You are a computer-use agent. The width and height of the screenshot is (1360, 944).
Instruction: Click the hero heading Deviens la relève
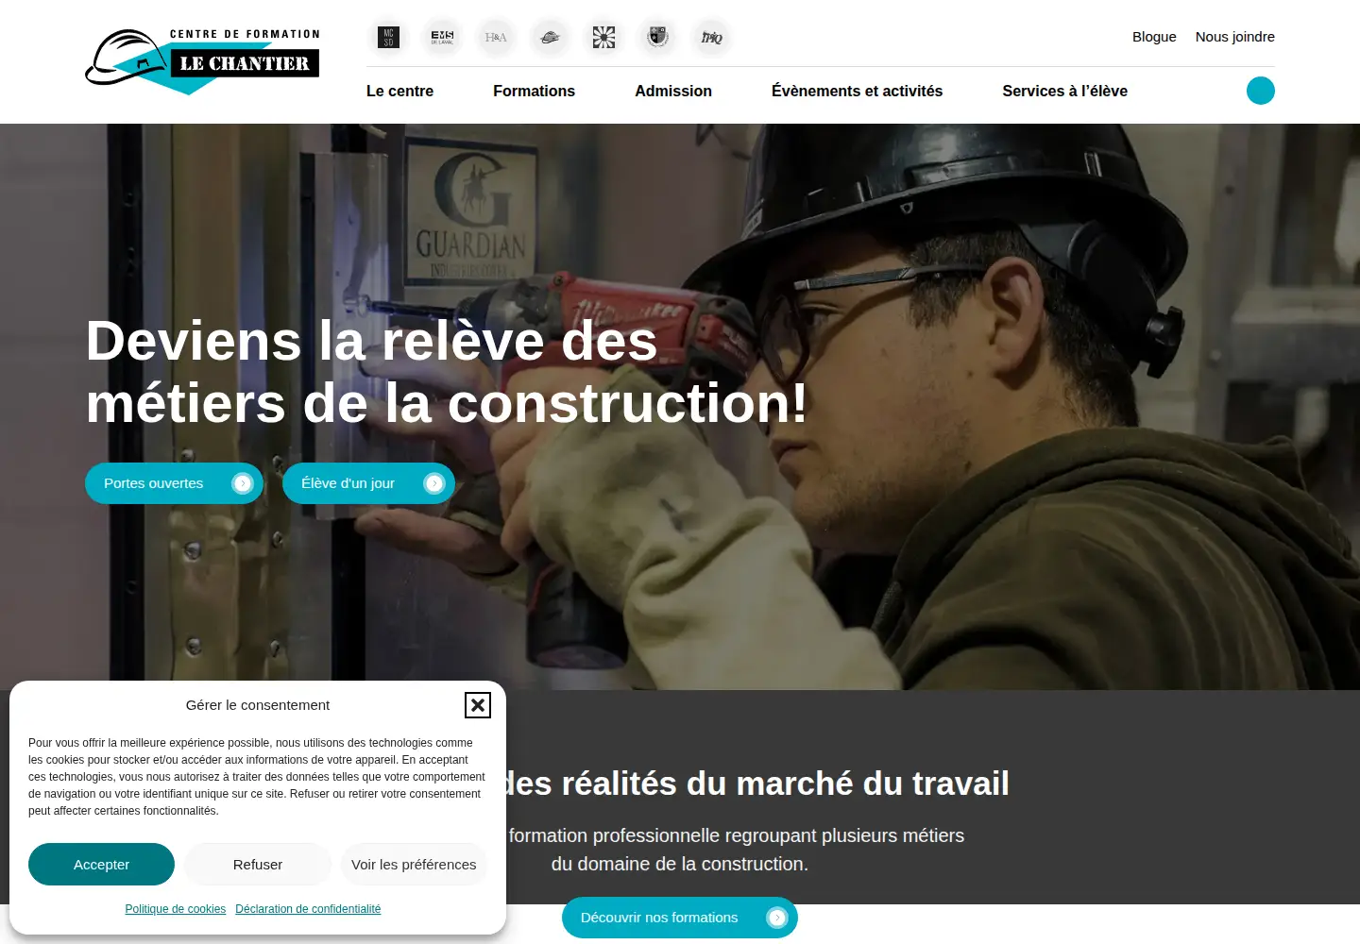coord(447,372)
